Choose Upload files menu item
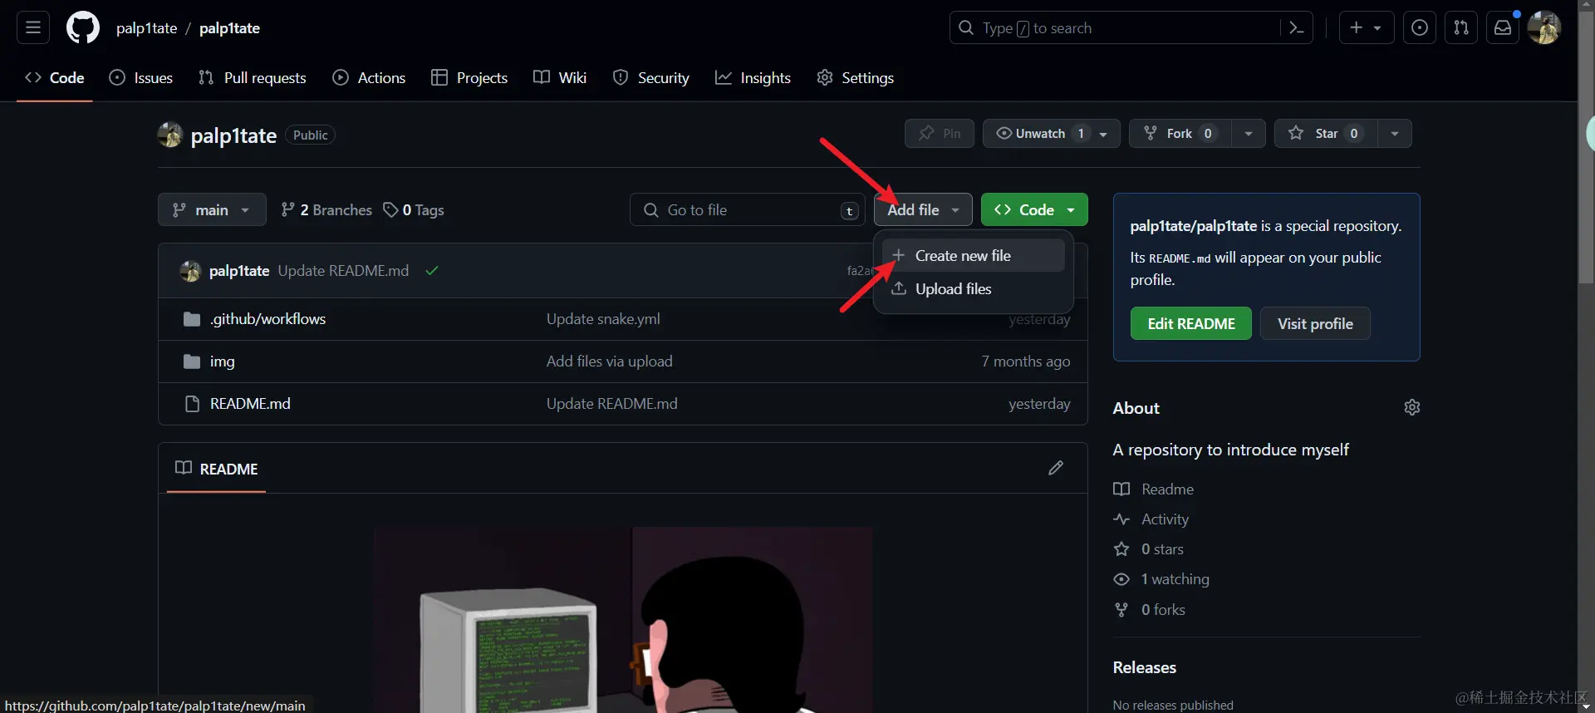The image size is (1595, 713). 974,288
